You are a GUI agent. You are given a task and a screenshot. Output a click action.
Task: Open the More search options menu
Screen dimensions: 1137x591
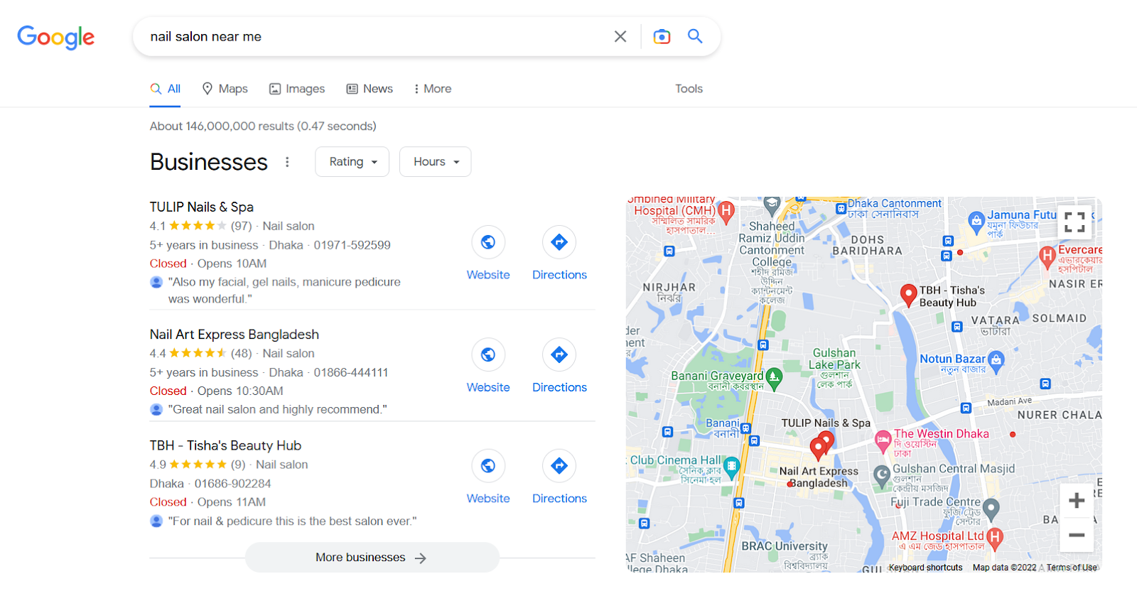point(432,89)
